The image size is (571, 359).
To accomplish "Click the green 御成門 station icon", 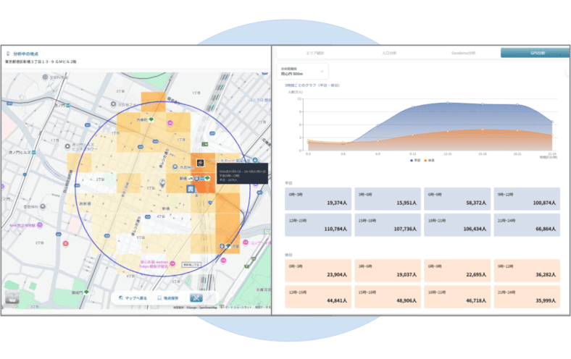I will pos(86,292).
